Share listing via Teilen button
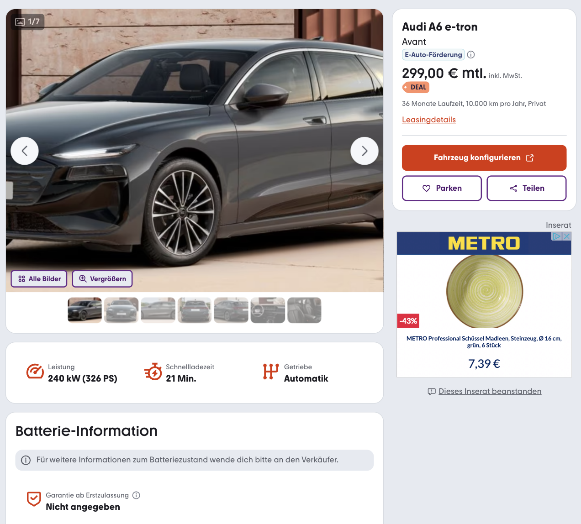581x524 pixels. point(526,188)
